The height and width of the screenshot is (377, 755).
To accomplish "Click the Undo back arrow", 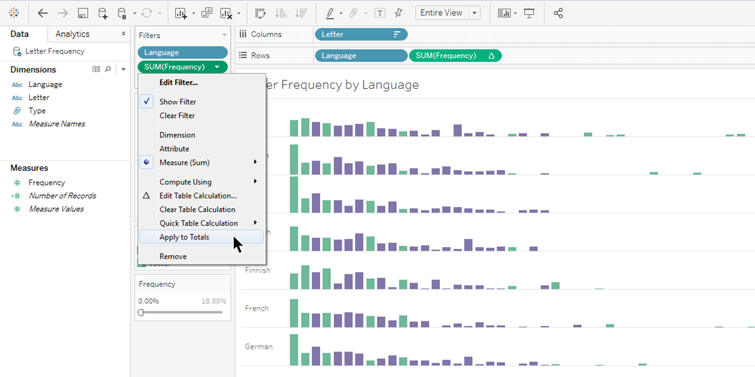I will 42,13.
